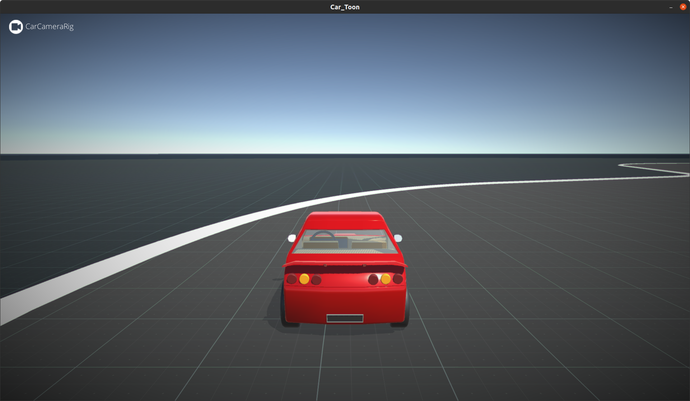Click the right amber tail light

click(x=385, y=278)
